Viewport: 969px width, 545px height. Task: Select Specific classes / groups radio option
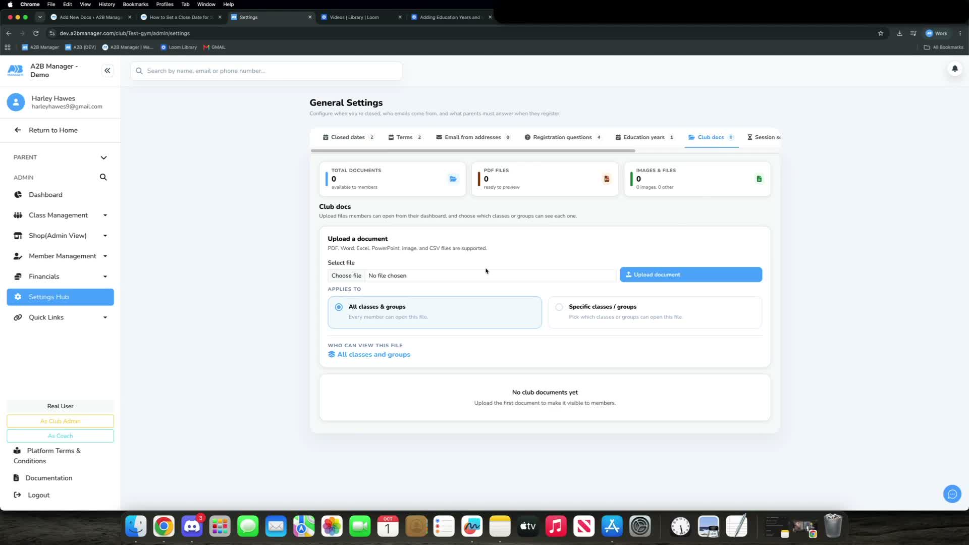[x=559, y=307]
